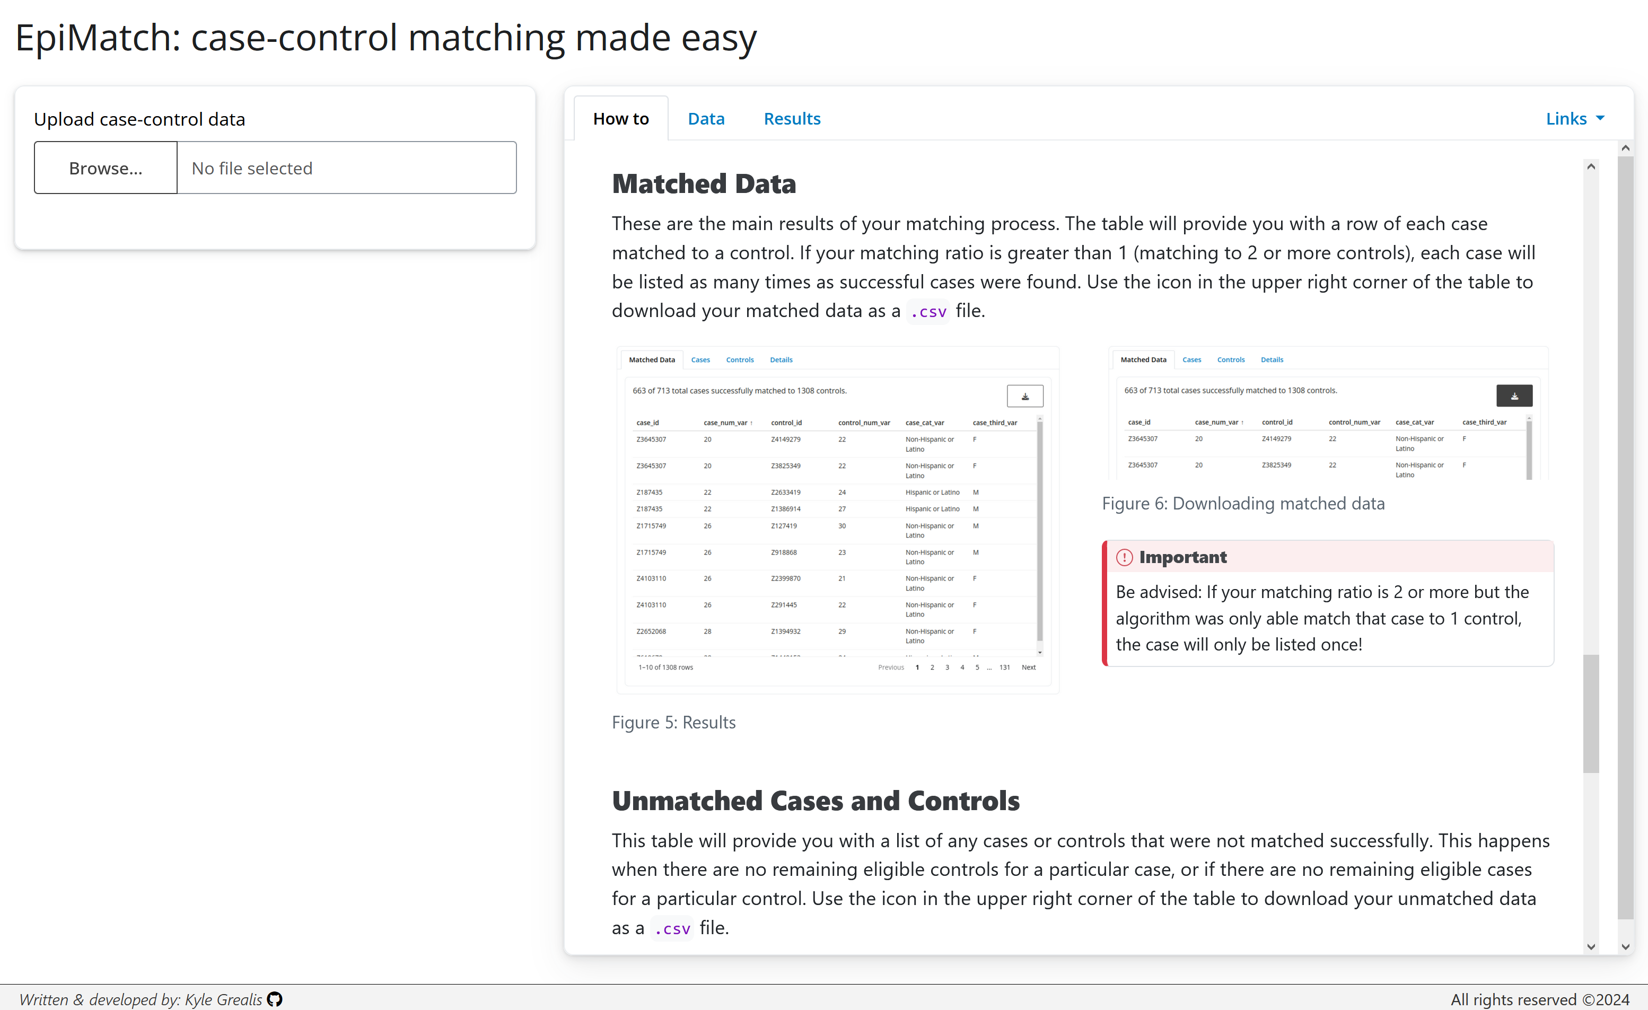Image resolution: width=1648 pixels, height=1010 pixels.
Task: Click the Figure 5 Results screenshot
Action: (837, 520)
